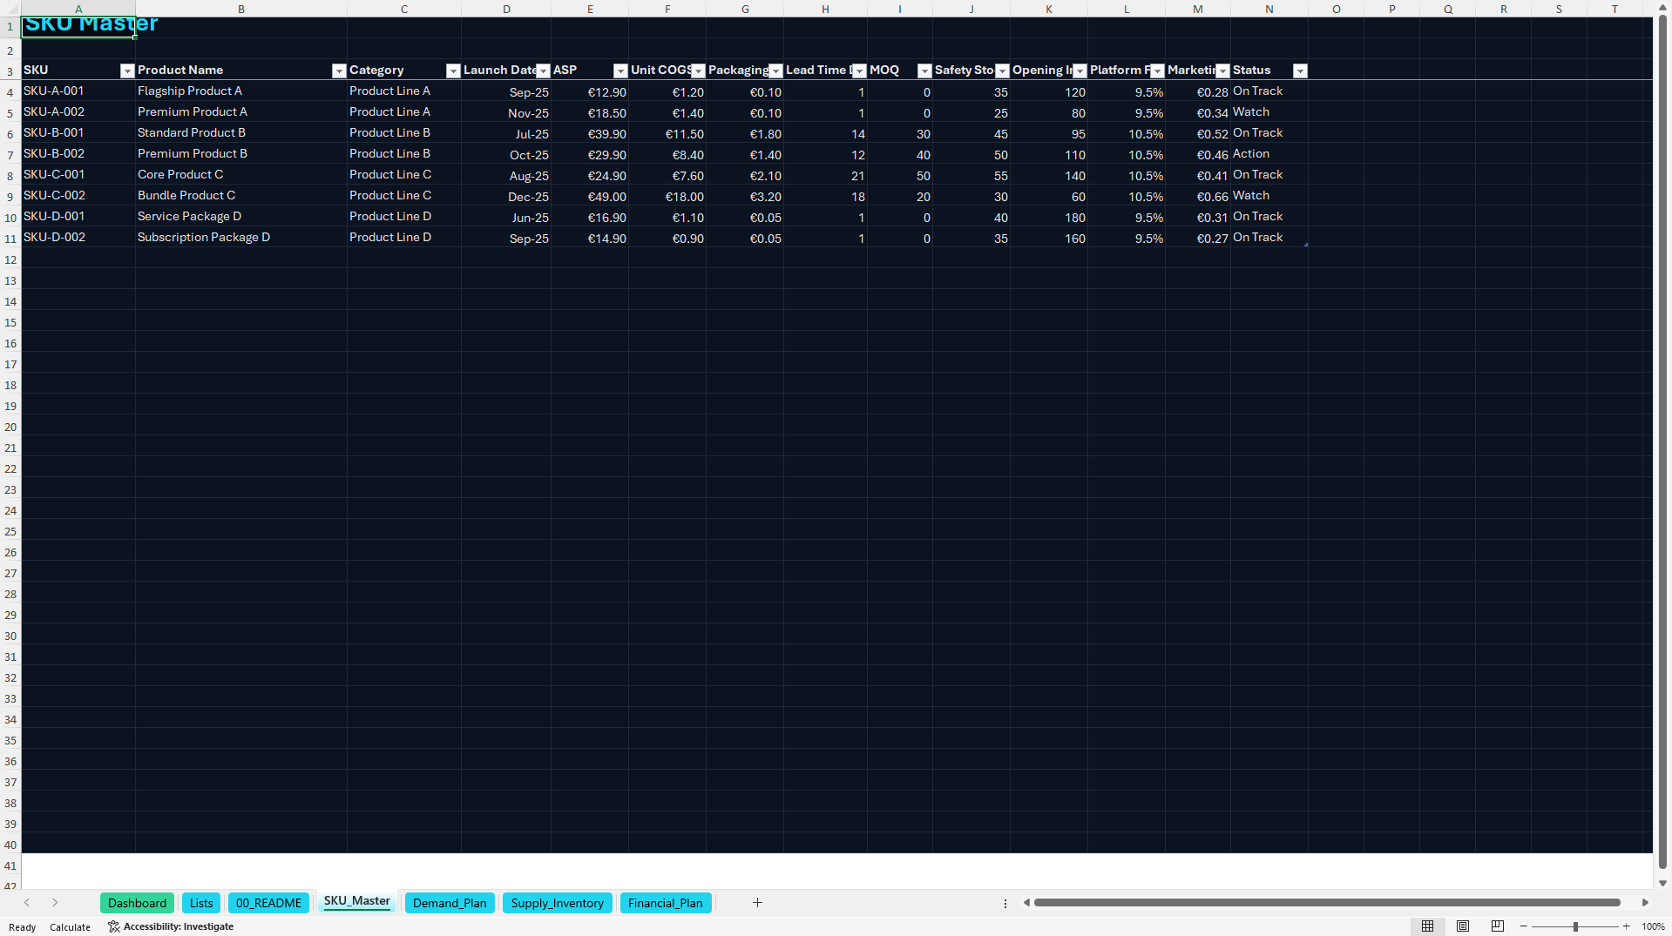The width and height of the screenshot is (1672, 936).
Task: Select Opening Inventory value 180
Action: (x=1048, y=217)
